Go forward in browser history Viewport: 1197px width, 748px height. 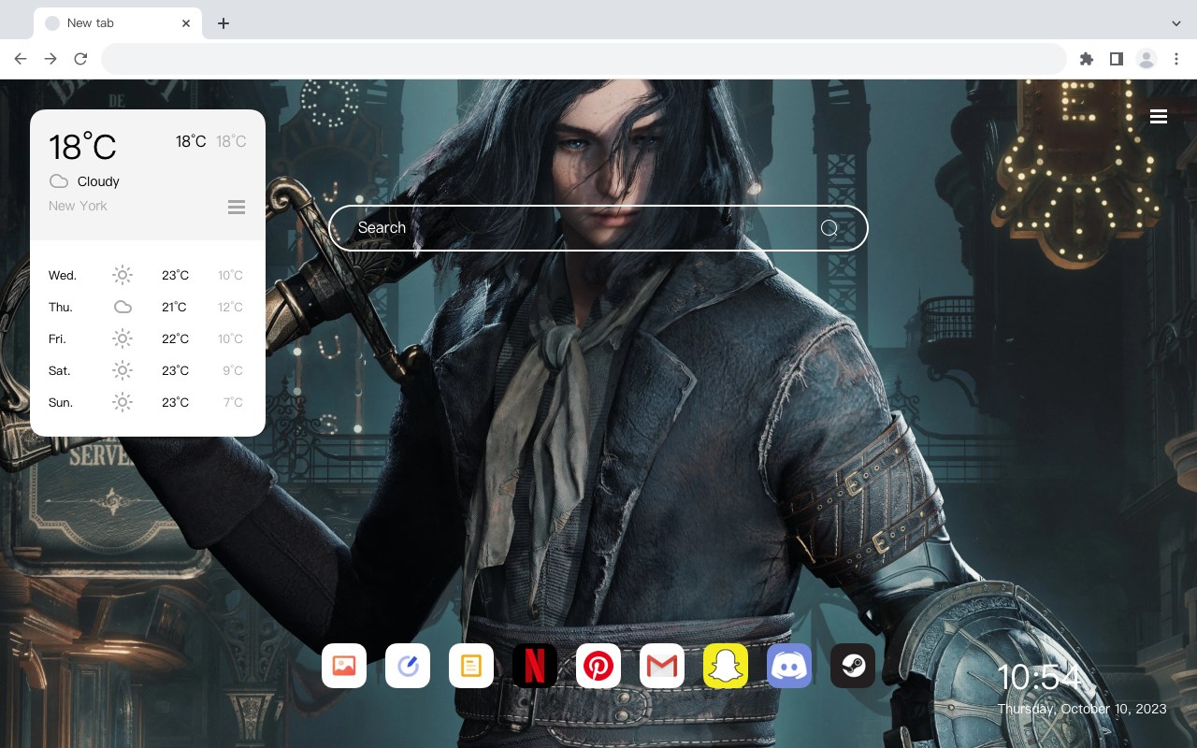(x=50, y=59)
